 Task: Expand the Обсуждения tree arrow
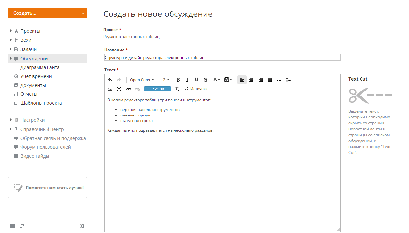pyautogui.click(x=11, y=58)
